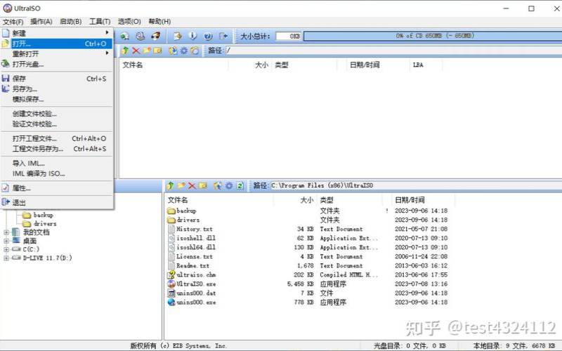Choose 打开光盘... menu entry
562x351 pixels.
[x=57, y=64]
